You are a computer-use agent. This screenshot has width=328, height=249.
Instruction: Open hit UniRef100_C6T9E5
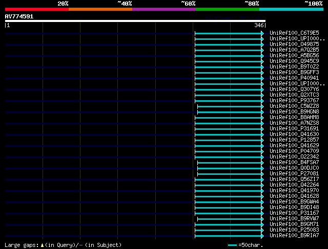pyautogui.click(x=294, y=33)
